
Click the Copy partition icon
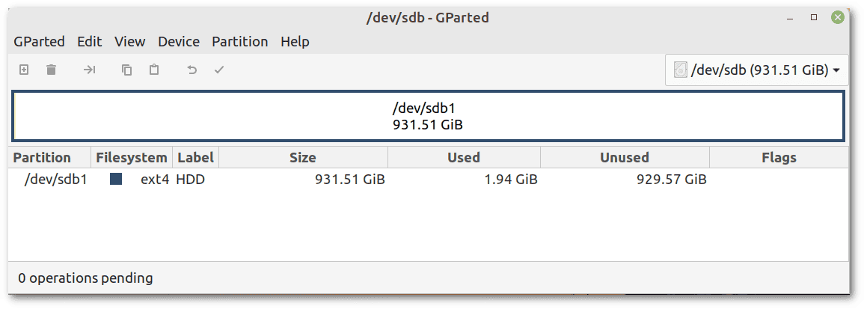127,70
